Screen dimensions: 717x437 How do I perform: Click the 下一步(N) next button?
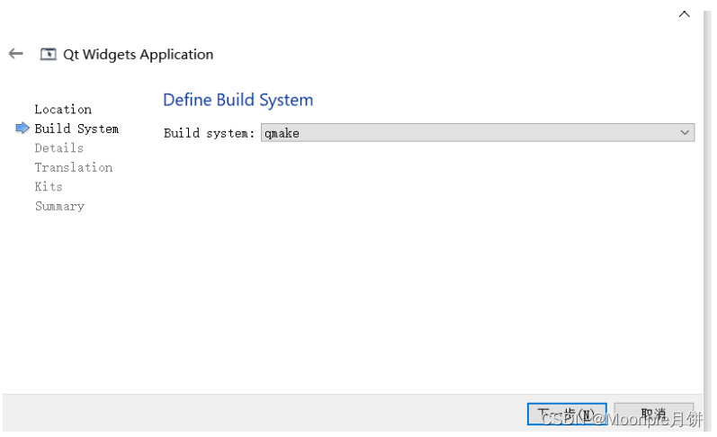[567, 415]
